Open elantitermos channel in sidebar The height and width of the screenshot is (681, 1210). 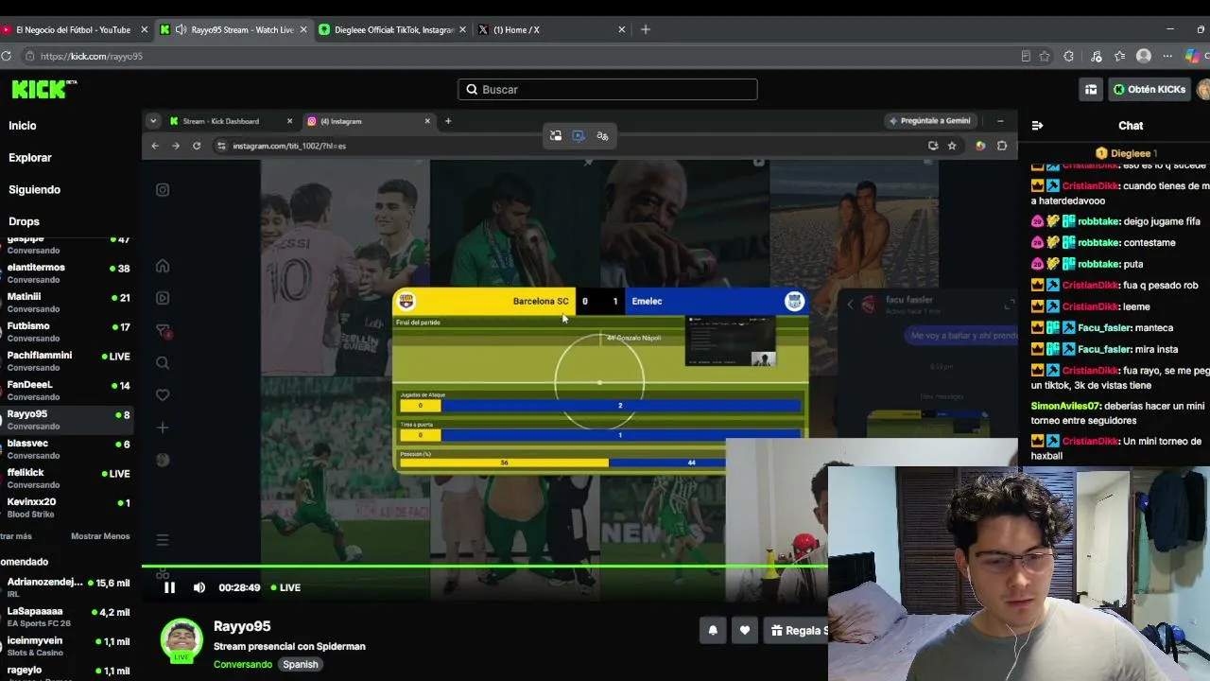coord(66,273)
